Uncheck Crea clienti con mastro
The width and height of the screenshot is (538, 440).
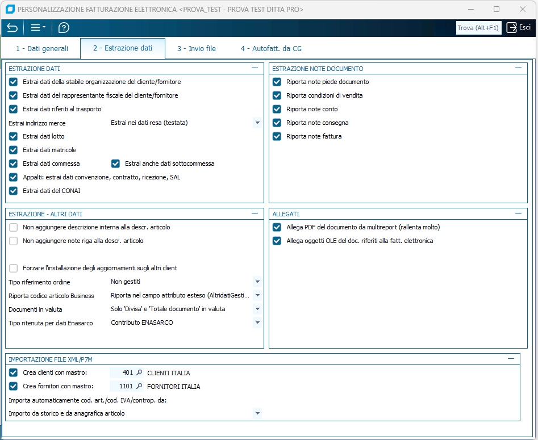[14, 373]
